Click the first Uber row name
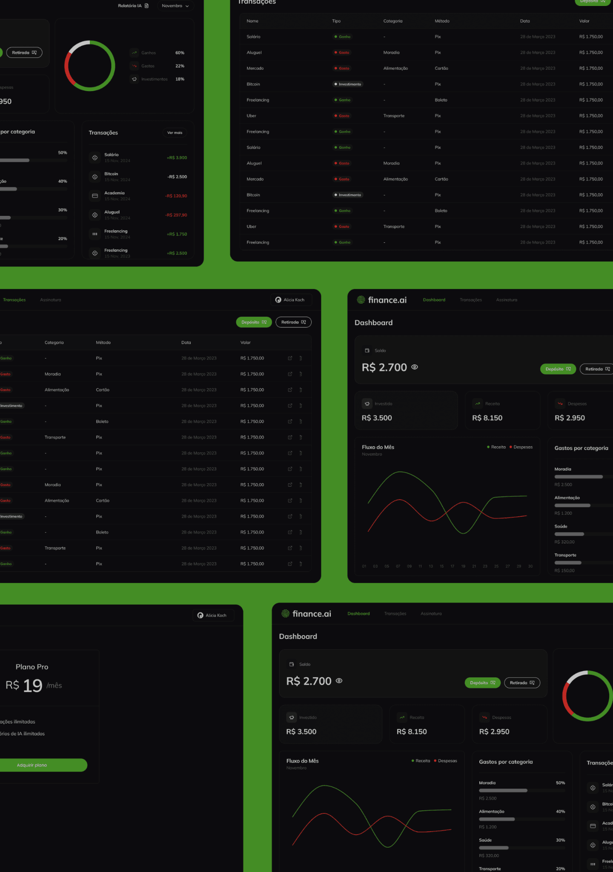This screenshot has height=872, width=613. pos(252,116)
